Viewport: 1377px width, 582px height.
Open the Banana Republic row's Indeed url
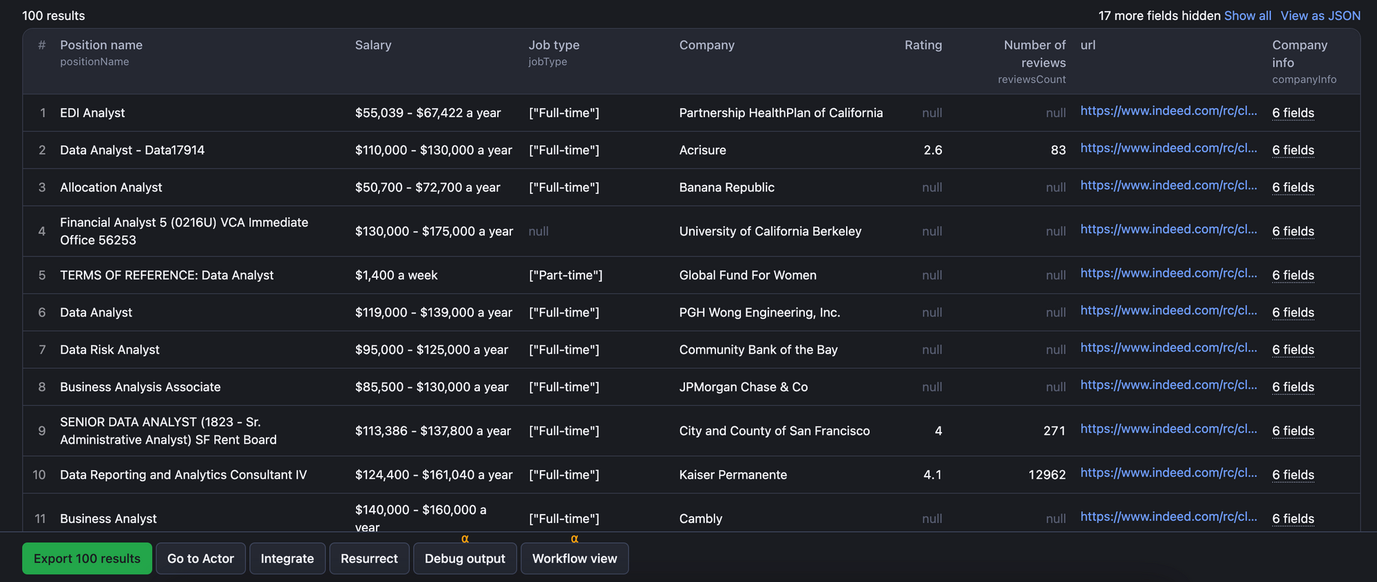(1168, 185)
